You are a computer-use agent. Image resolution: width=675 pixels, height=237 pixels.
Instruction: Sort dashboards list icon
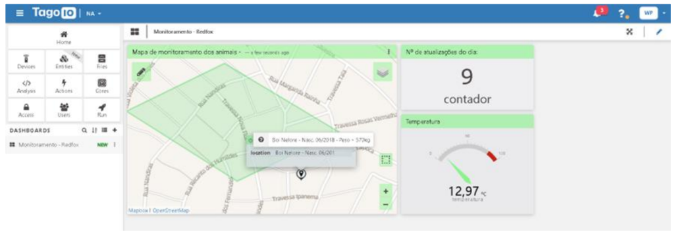[94, 130]
